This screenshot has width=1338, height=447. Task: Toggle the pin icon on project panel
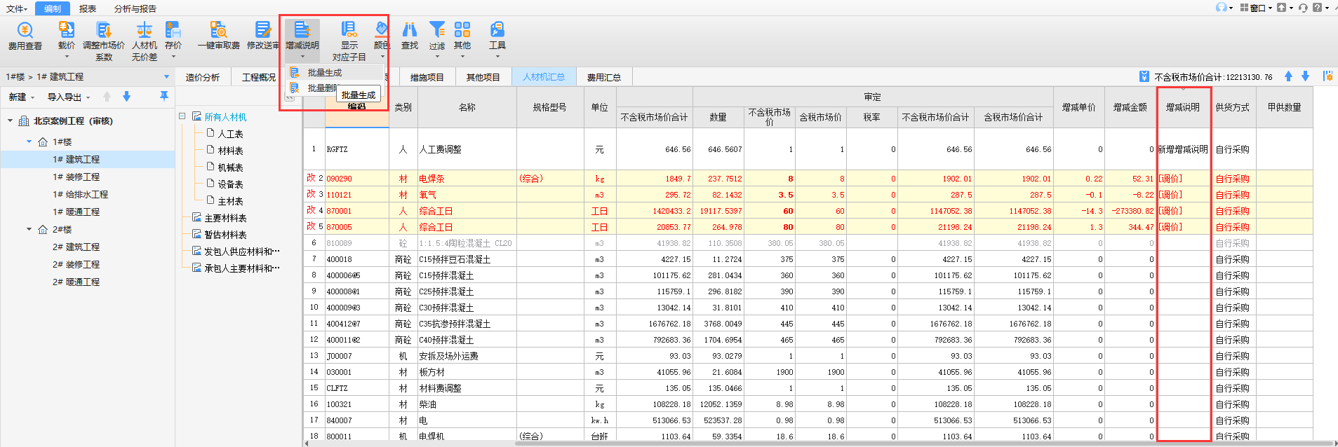tap(164, 96)
